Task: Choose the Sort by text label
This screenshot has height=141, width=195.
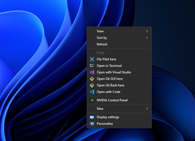Action: click(102, 38)
